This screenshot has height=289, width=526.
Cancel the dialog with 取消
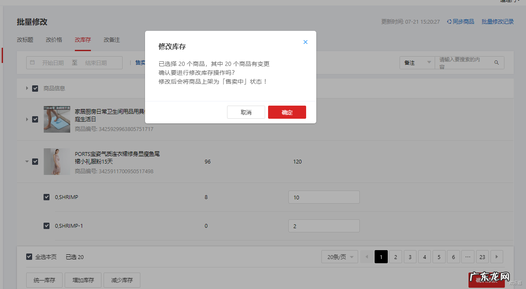[246, 112]
